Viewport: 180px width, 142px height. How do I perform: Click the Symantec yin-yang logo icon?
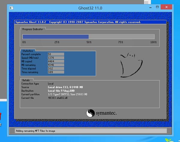[91, 113]
